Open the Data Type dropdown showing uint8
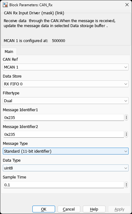 [66, 168]
